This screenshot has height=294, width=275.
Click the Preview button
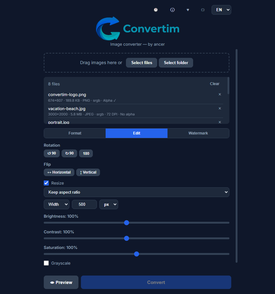click(61, 282)
